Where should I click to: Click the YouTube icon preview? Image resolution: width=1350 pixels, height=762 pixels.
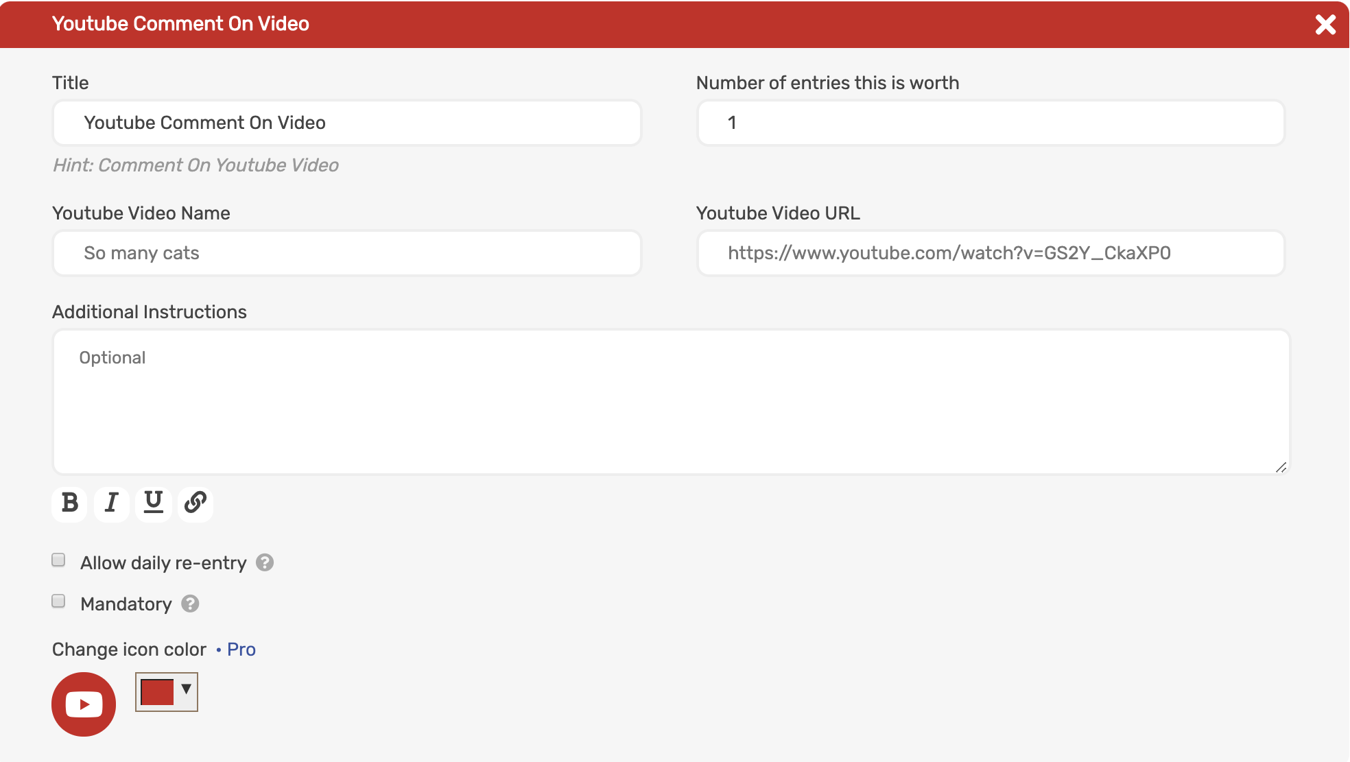pos(83,704)
